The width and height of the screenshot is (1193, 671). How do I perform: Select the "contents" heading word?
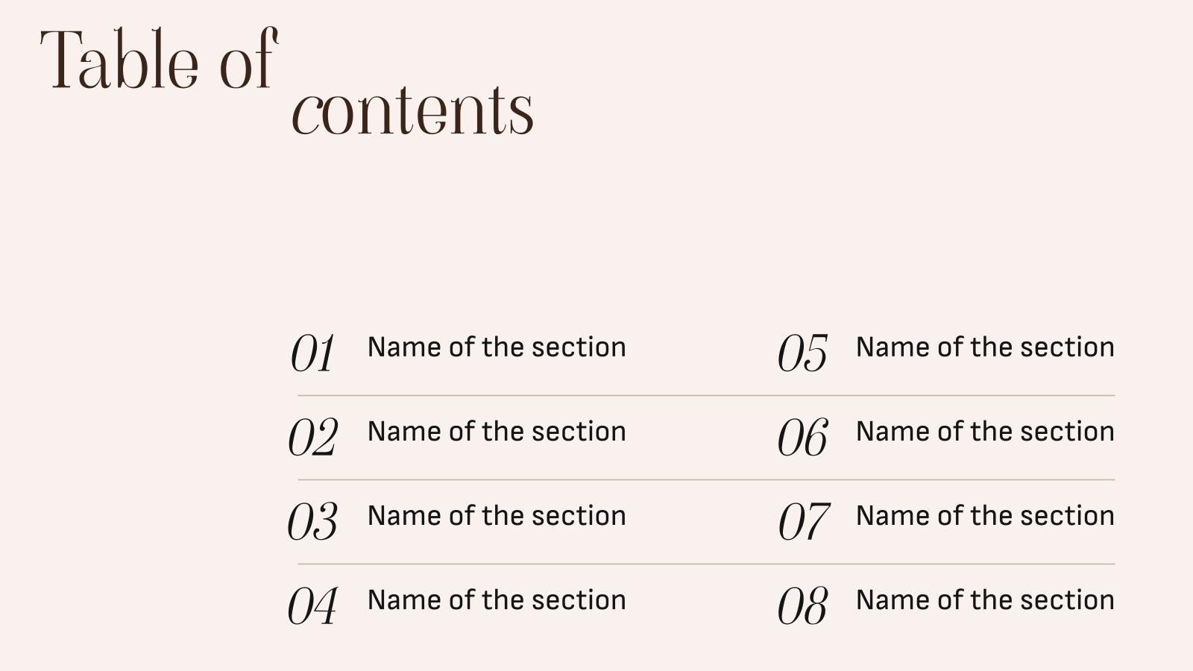click(x=412, y=111)
